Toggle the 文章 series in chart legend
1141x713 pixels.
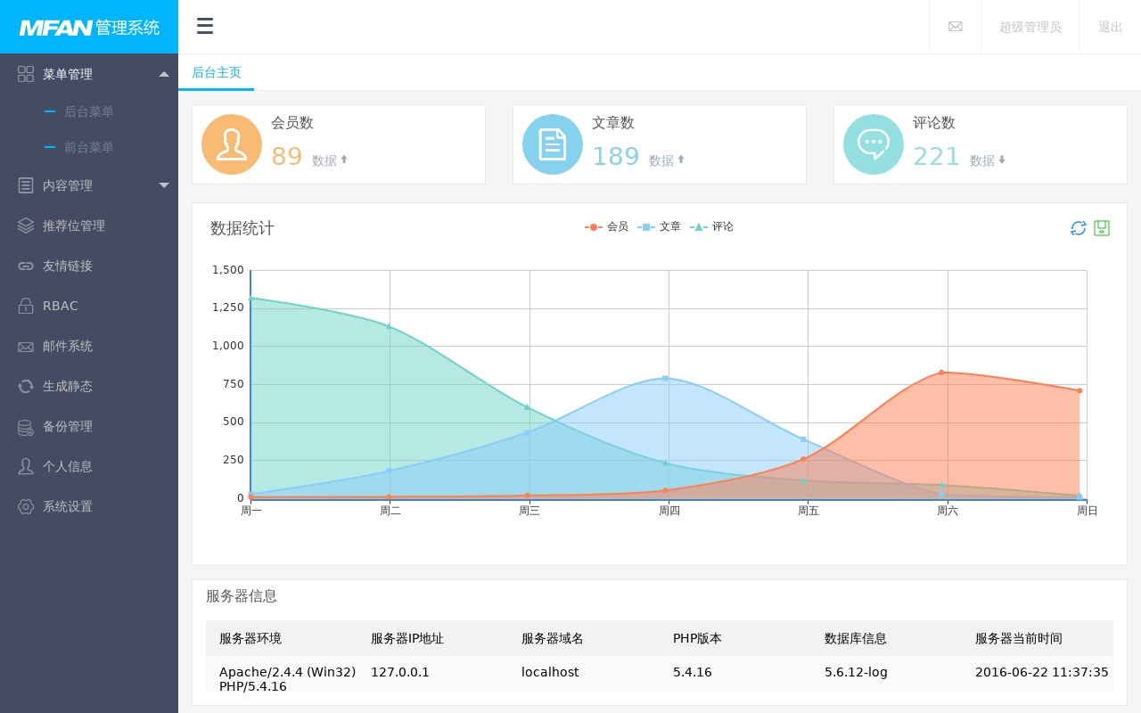click(x=660, y=227)
